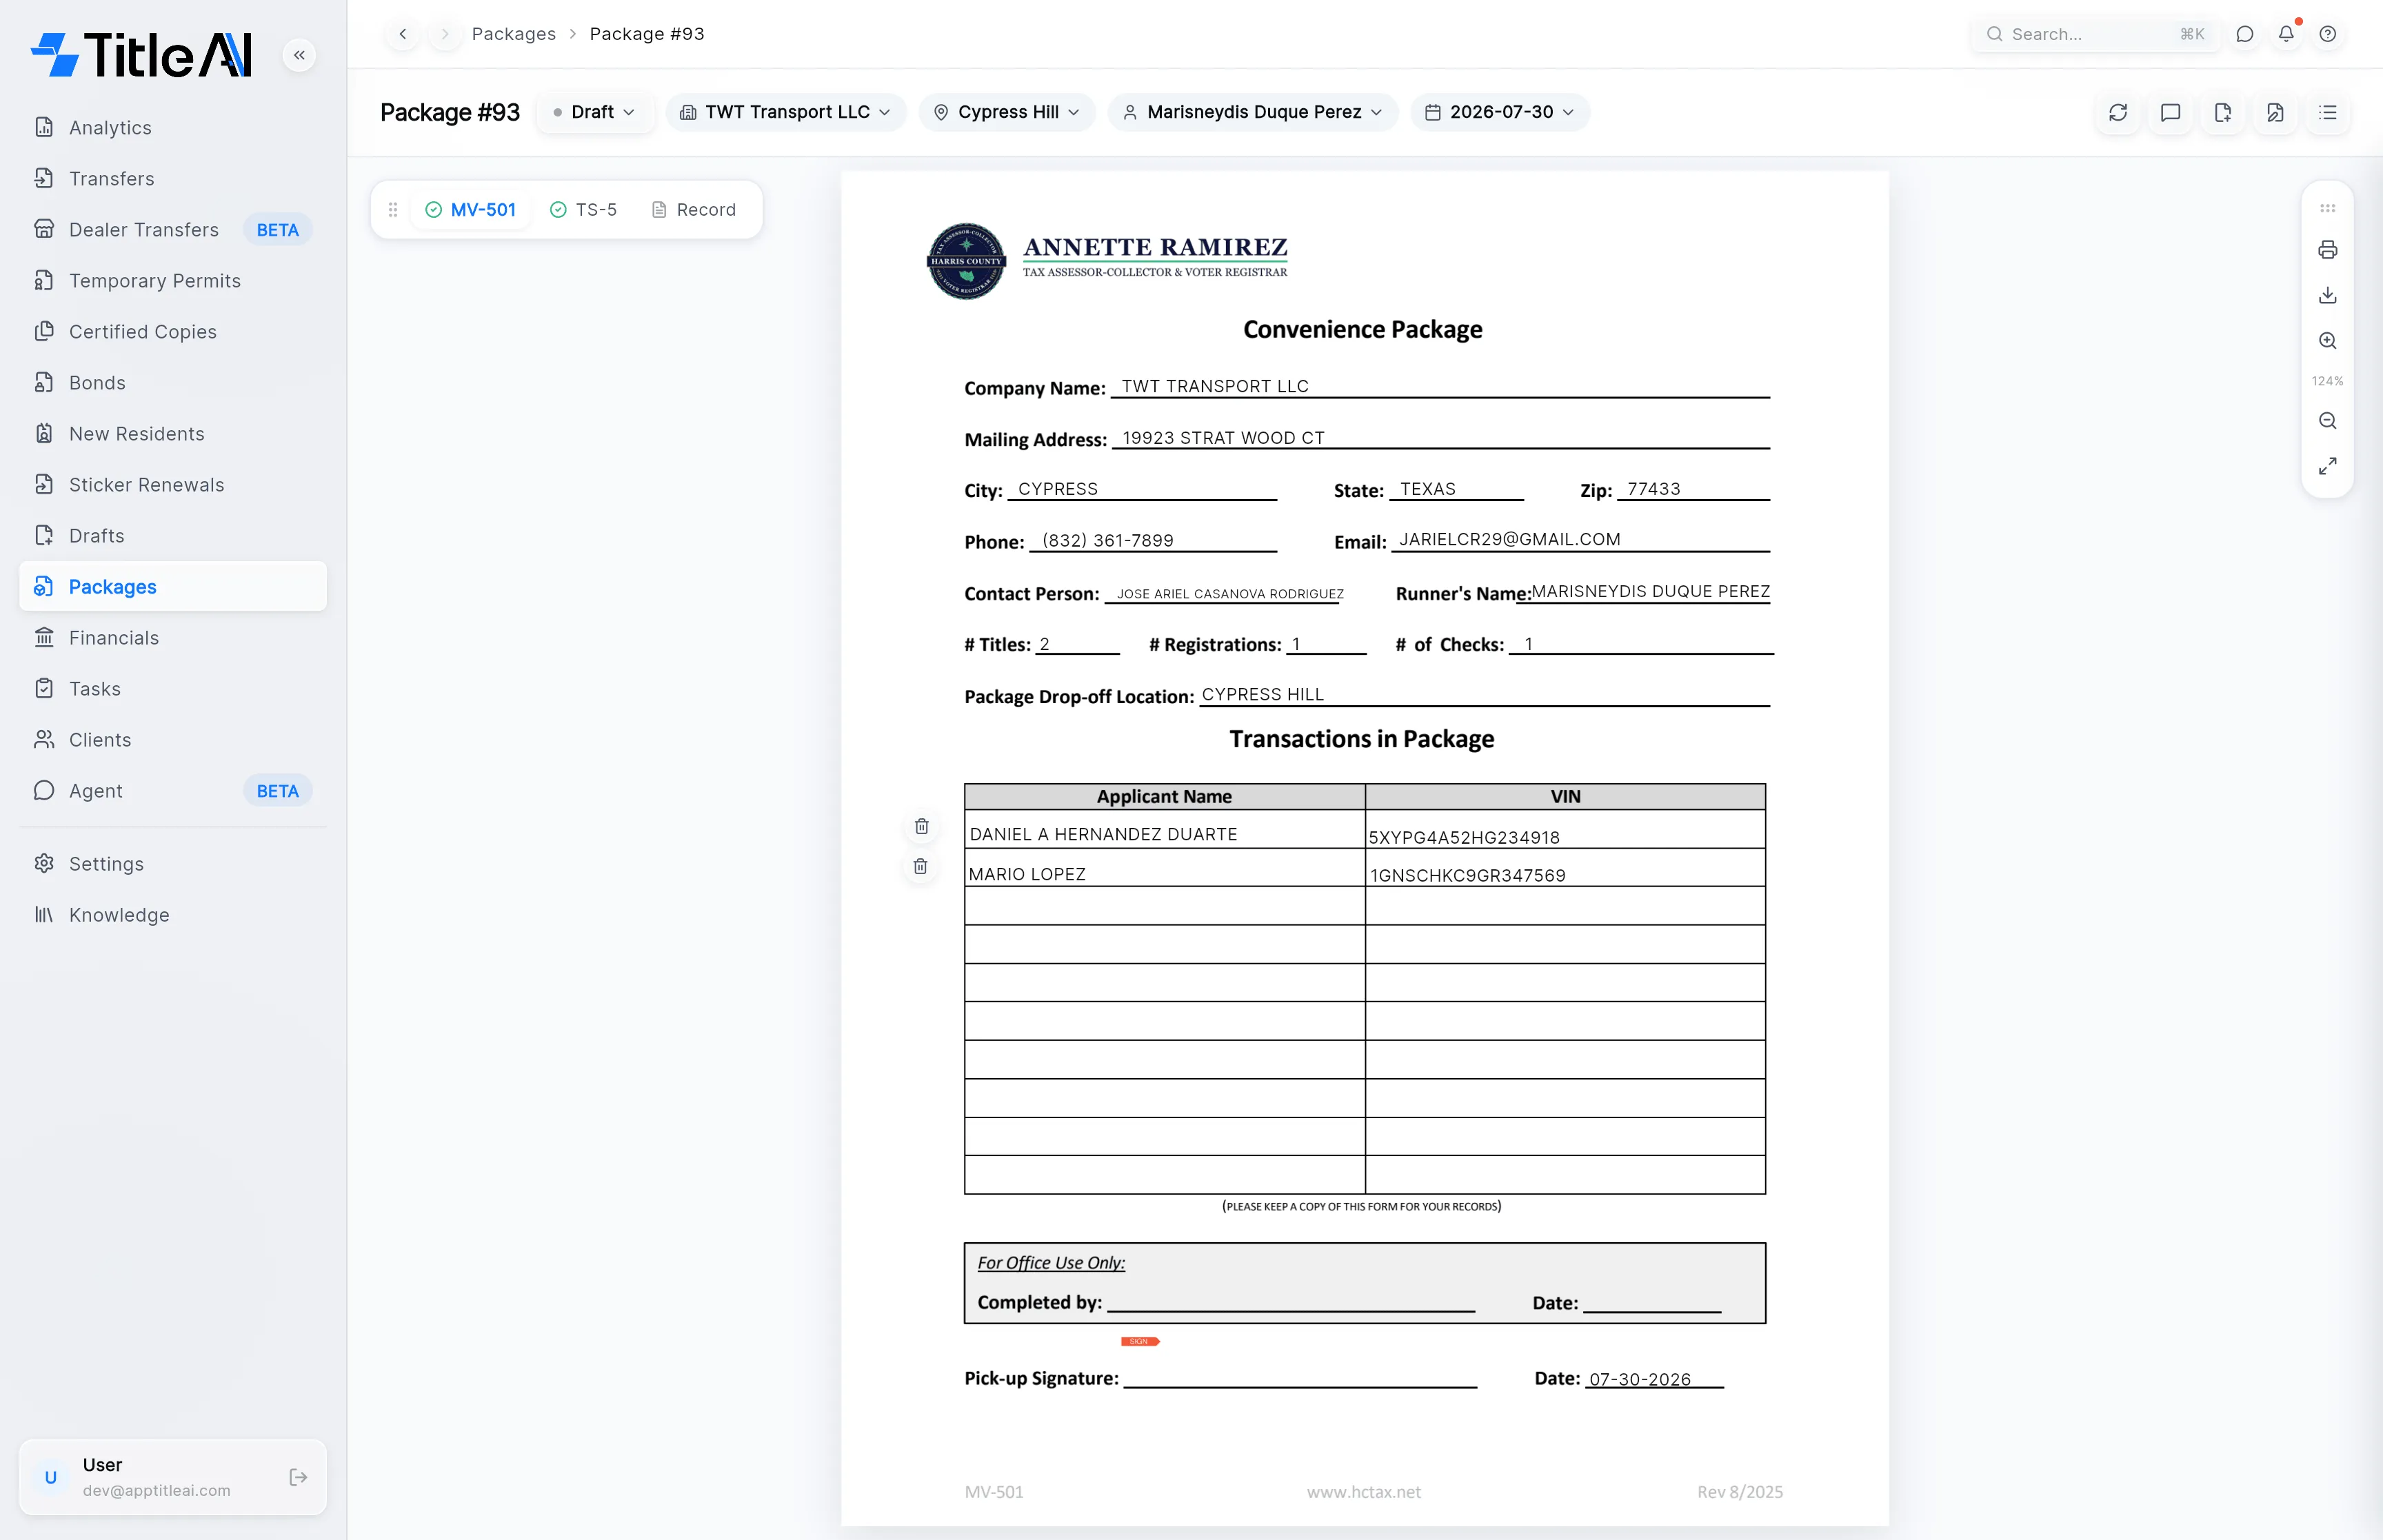Open Sticker Renewals section
Image resolution: width=2383 pixels, height=1540 pixels.
[172, 484]
